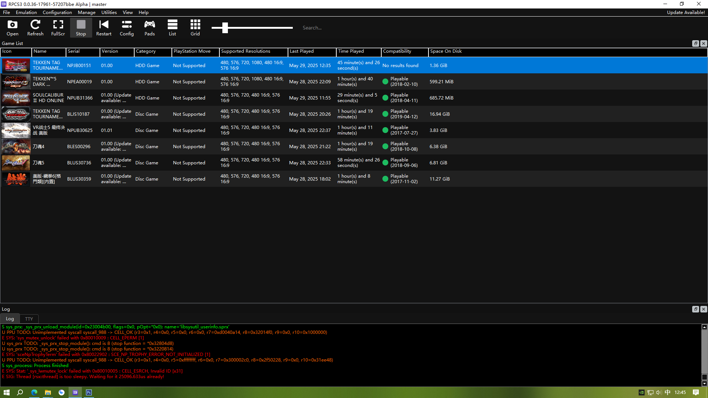
Task: Open the Configuration menu
Action: pos(57,12)
